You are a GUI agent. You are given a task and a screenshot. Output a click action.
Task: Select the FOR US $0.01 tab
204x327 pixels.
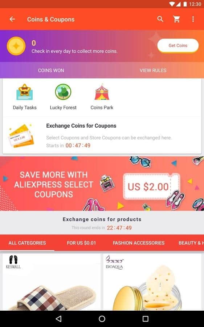(81, 243)
